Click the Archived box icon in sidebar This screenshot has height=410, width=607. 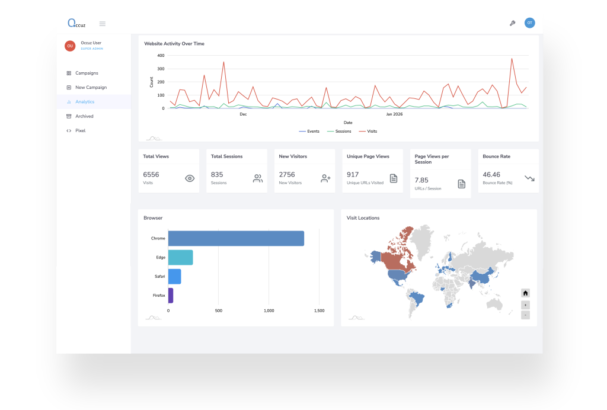pyautogui.click(x=69, y=116)
